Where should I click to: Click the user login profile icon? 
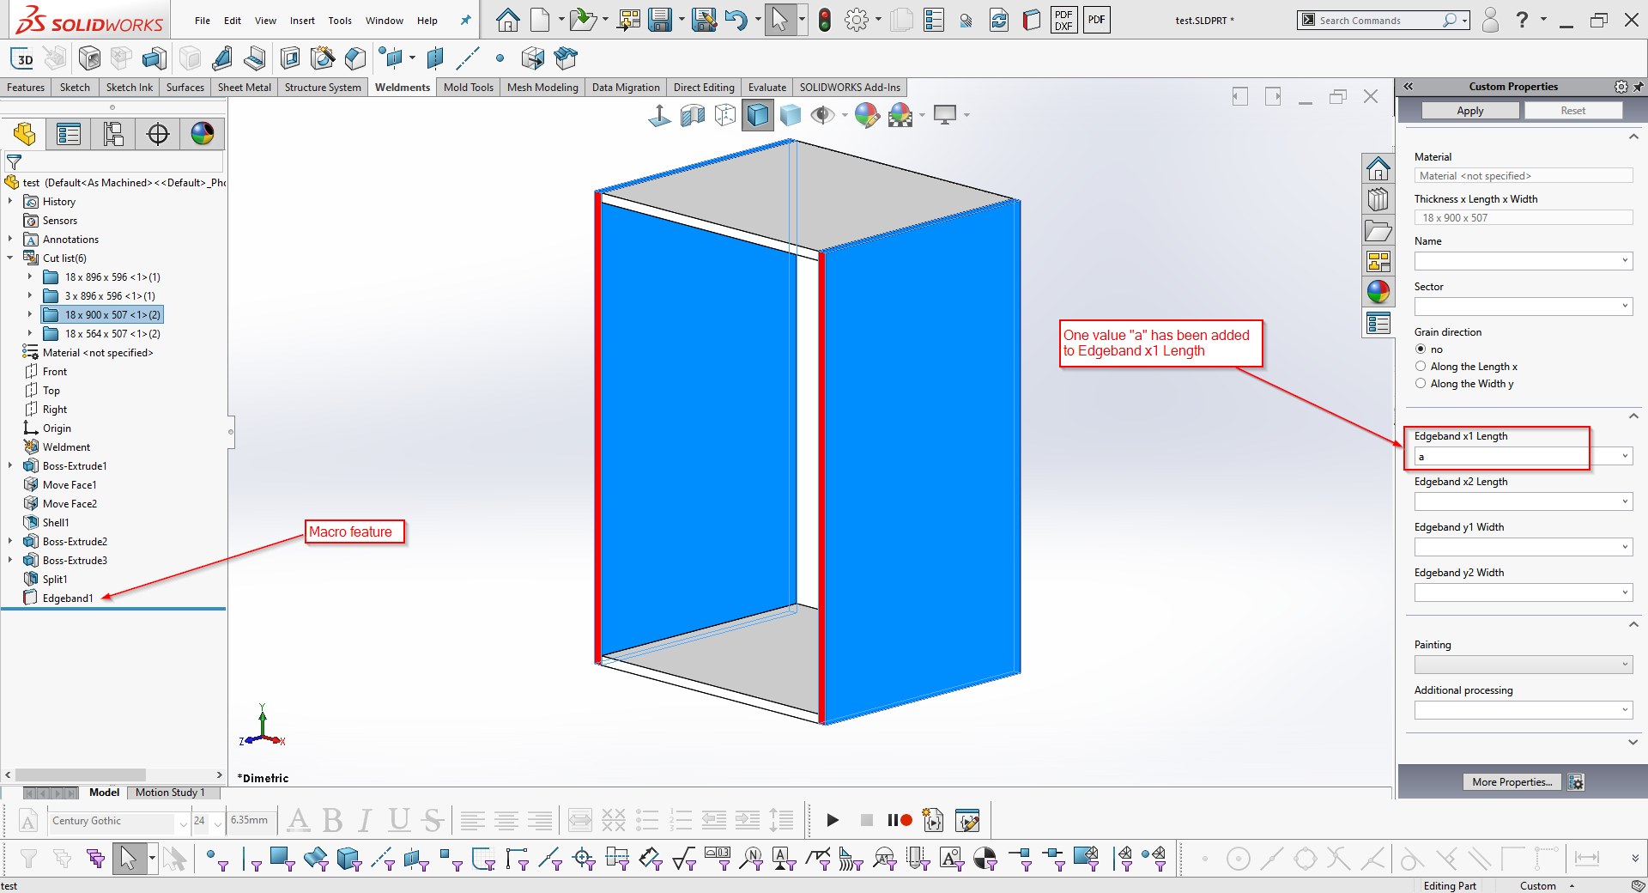(x=1490, y=20)
